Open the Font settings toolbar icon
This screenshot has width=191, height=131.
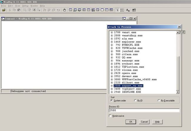tap(128, 10)
